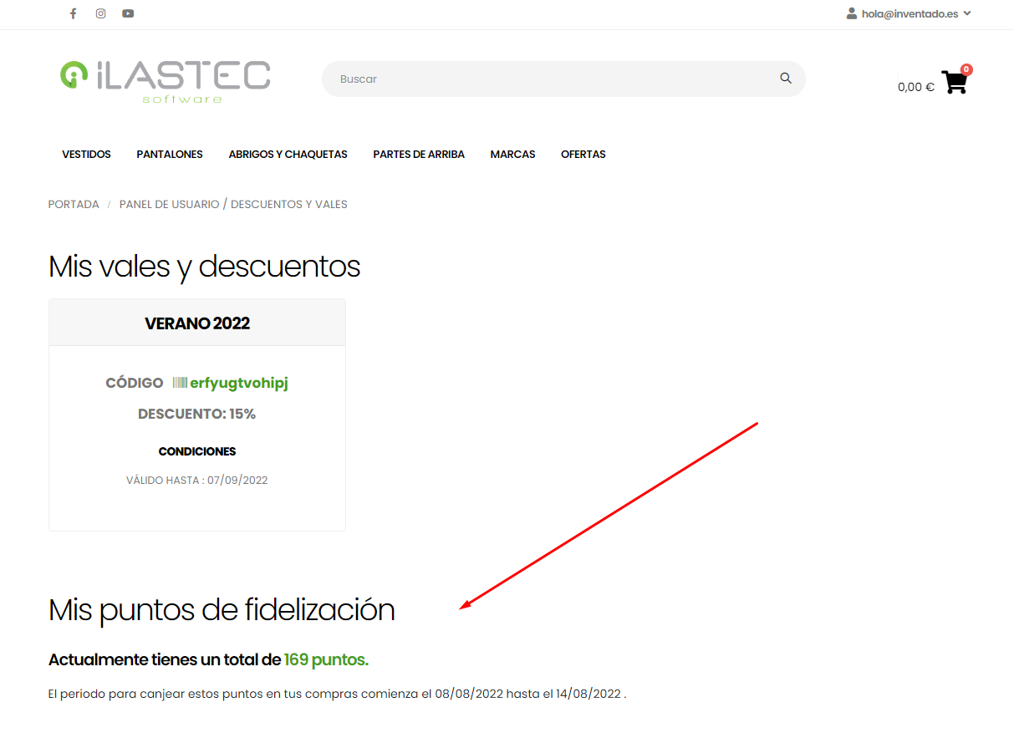Click the user account profile icon
The width and height of the screenshot is (1014, 743).
pos(852,13)
